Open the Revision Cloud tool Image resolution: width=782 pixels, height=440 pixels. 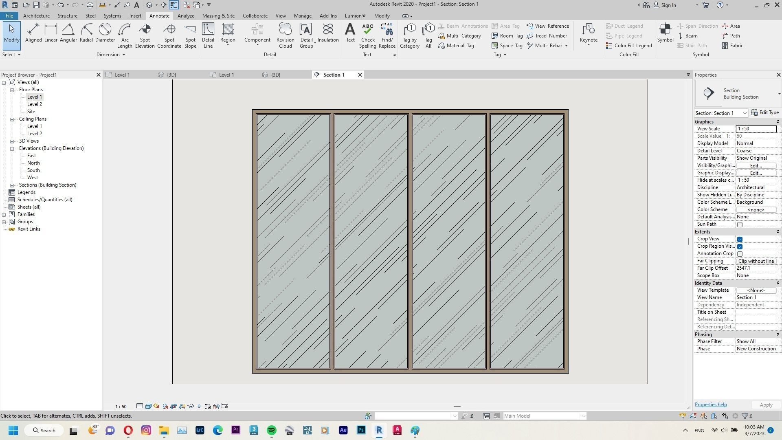285,35
